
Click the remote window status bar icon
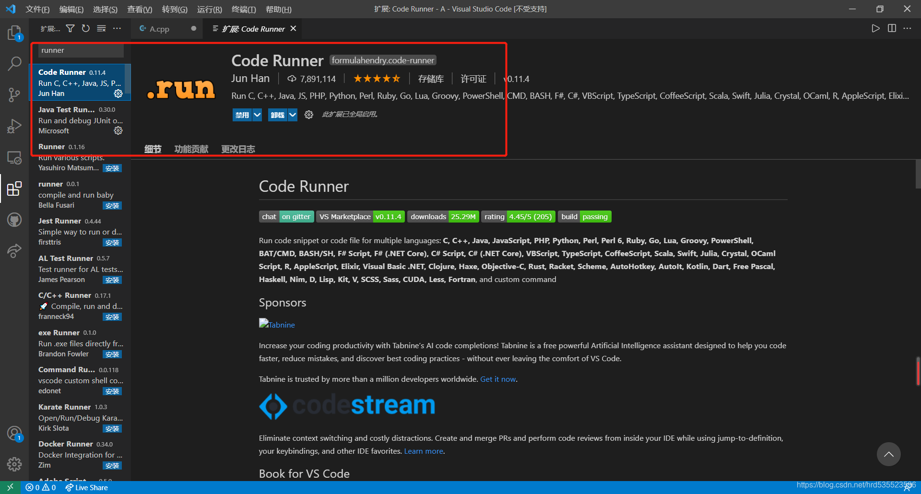point(10,487)
